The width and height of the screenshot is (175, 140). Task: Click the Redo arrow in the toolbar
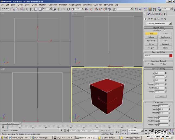pyautogui.click(x=8, y=9)
